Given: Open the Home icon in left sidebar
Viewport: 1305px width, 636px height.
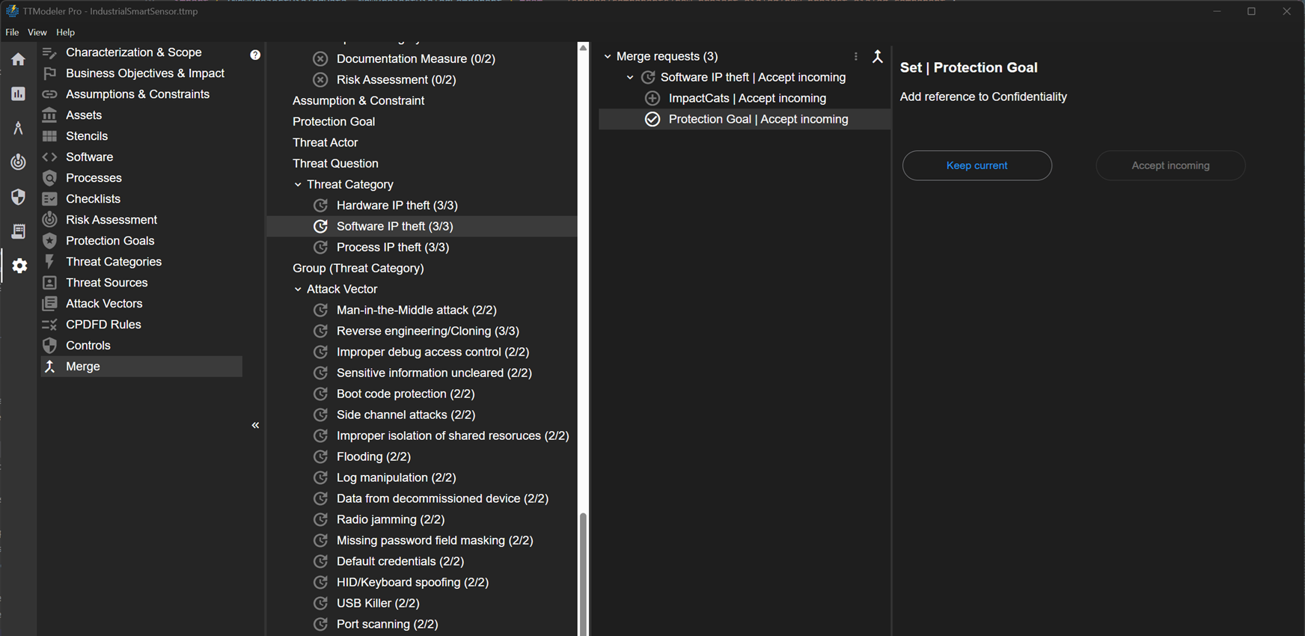Looking at the screenshot, I should [x=18, y=59].
